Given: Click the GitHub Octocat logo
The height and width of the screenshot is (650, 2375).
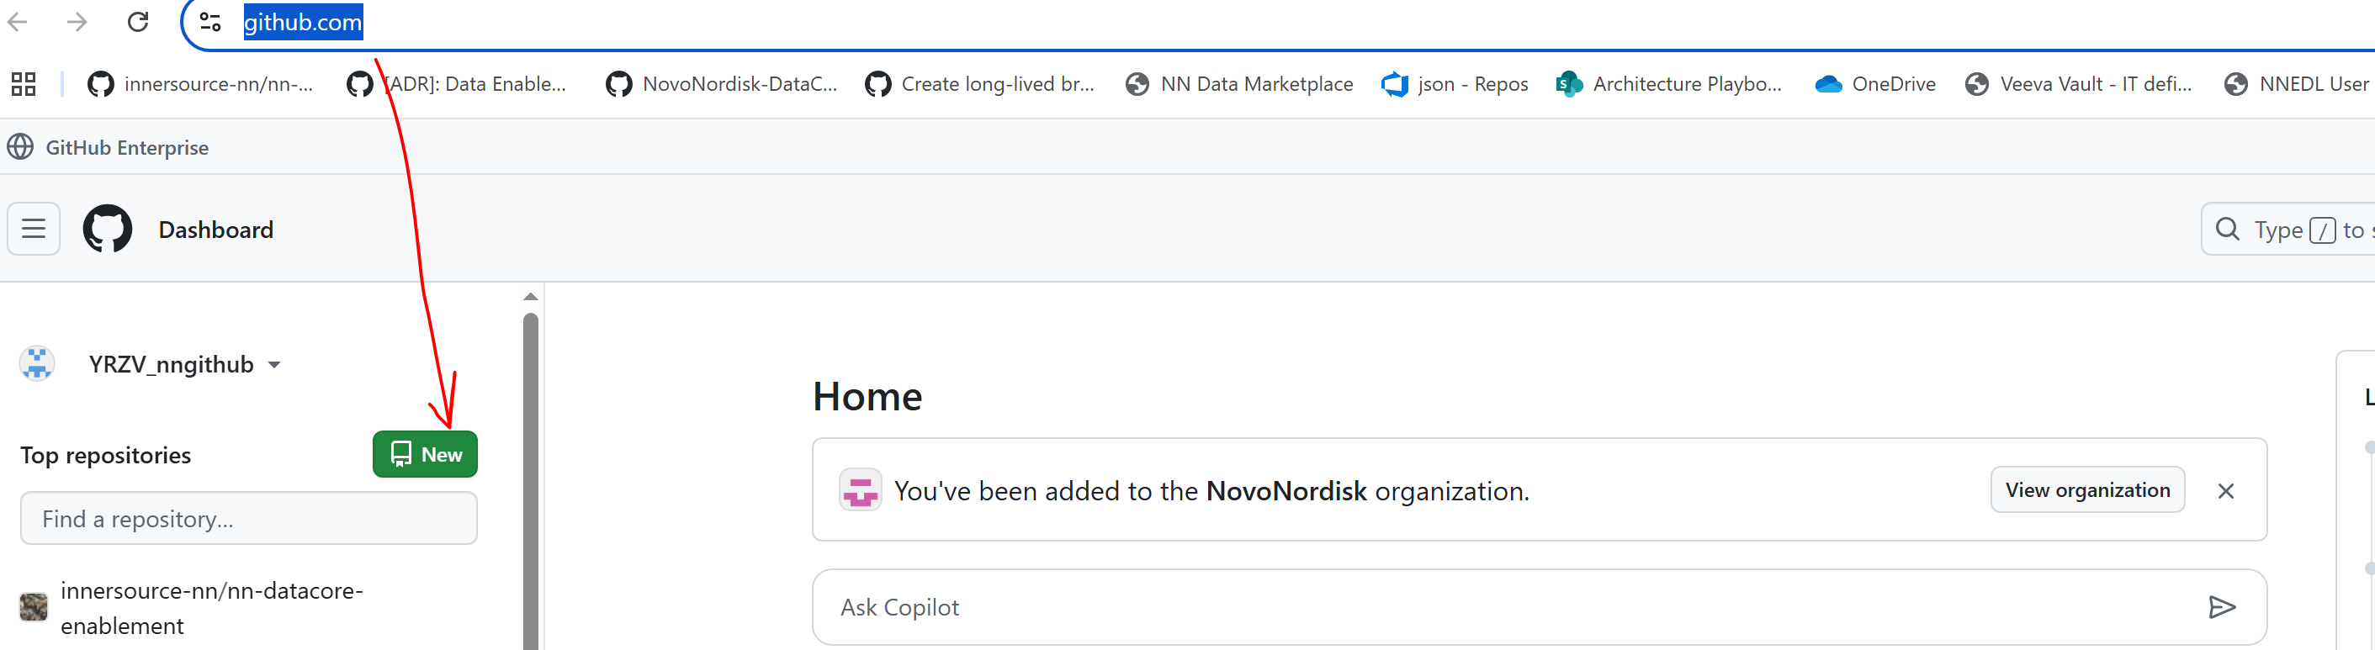Looking at the screenshot, I should (x=108, y=229).
